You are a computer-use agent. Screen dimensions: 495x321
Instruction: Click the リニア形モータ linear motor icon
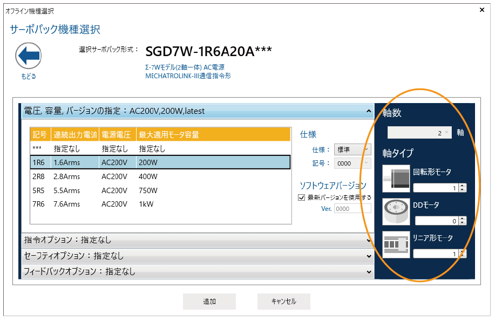click(396, 244)
